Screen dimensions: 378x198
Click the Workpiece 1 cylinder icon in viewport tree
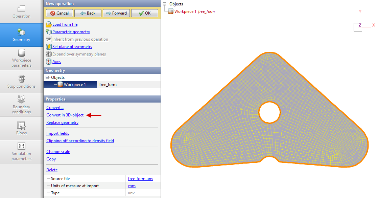[171, 12]
